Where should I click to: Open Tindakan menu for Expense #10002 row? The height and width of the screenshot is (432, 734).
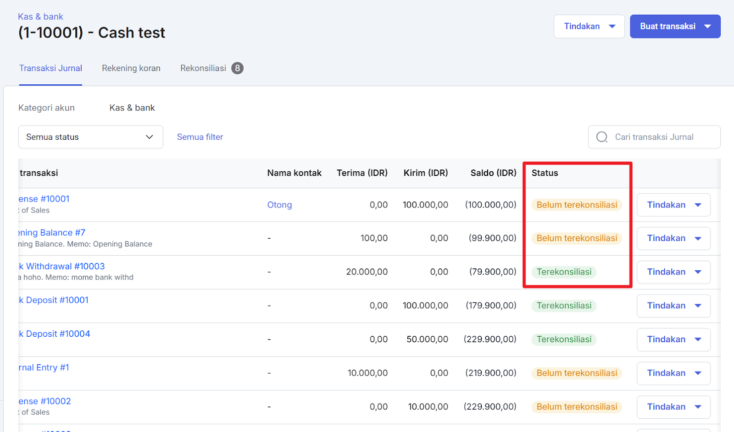tap(673, 407)
